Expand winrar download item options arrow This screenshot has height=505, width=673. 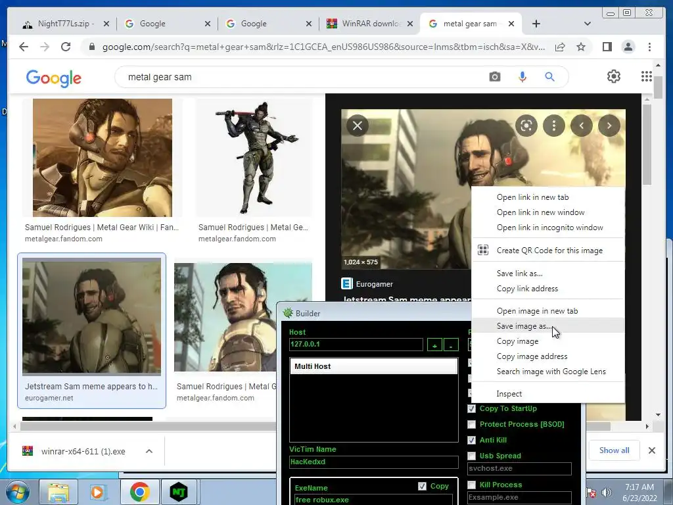(149, 451)
